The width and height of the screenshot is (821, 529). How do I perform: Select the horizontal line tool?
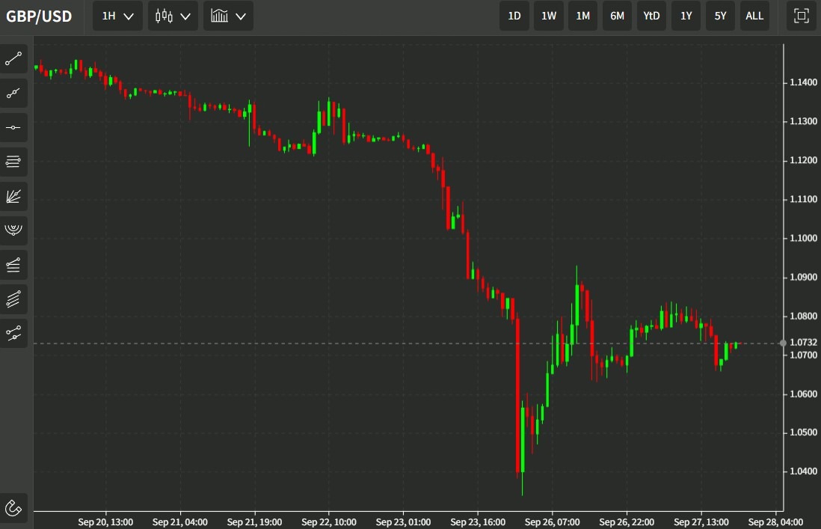pyautogui.click(x=13, y=127)
